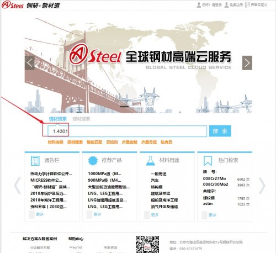The height and width of the screenshot is (253, 276).
Task: Show next cards with the right arrow
Action: (x=262, y=186)
